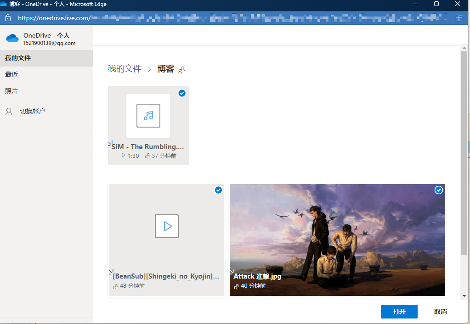Open the 我的文件 sidebar section

coord(18,58)
